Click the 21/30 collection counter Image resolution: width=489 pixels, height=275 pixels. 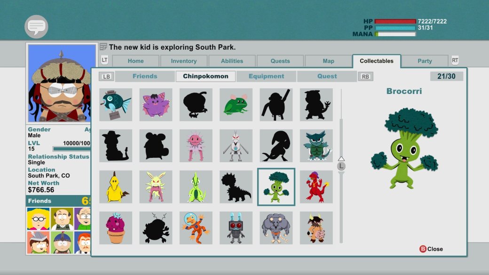click(x=446, y=76)
